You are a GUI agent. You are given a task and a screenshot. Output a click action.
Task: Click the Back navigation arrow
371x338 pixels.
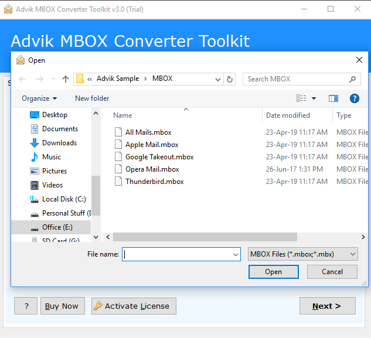pyautogui.click(x=22, y=78)
